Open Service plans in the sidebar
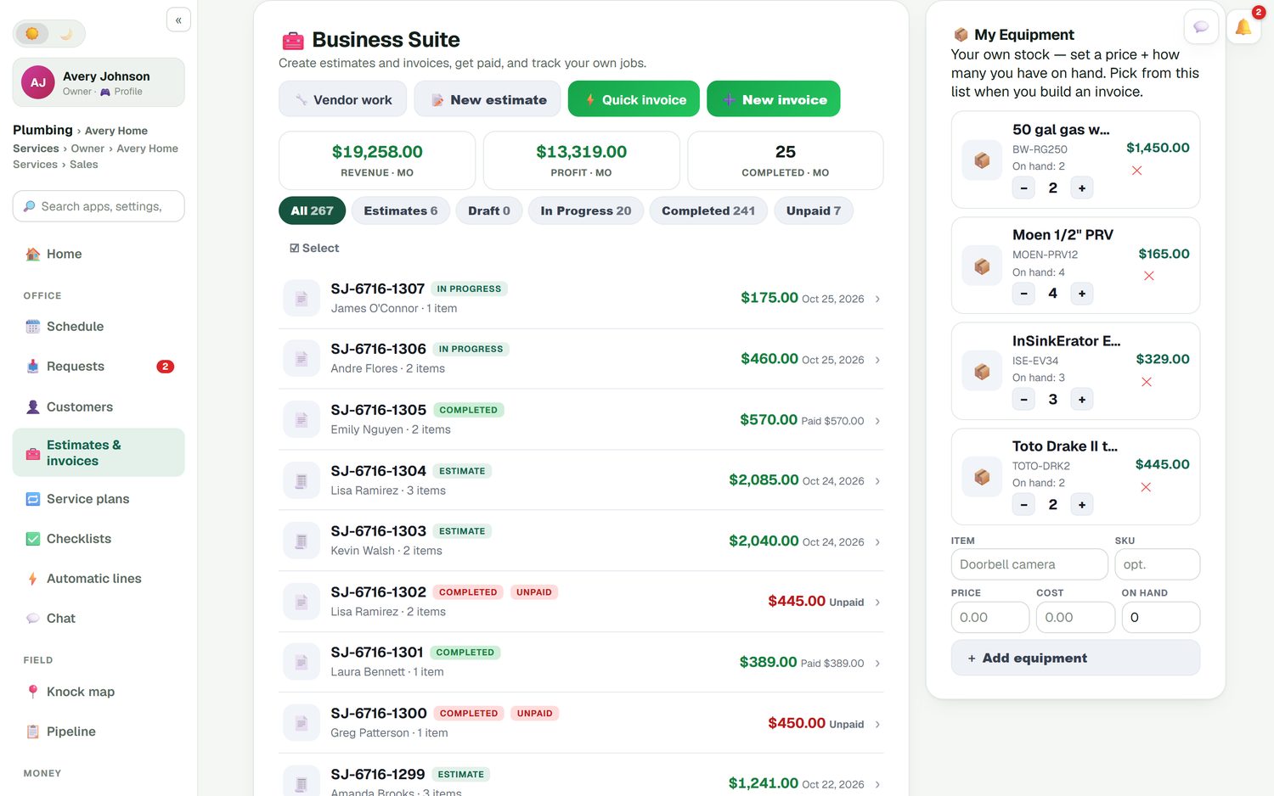The image size is (1274, 796). click(x=99, y=499)
